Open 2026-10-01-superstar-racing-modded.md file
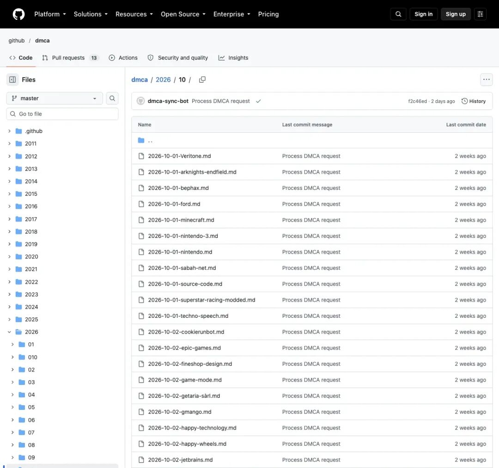The width and height of the screenshot is (499, 468). 201,300
